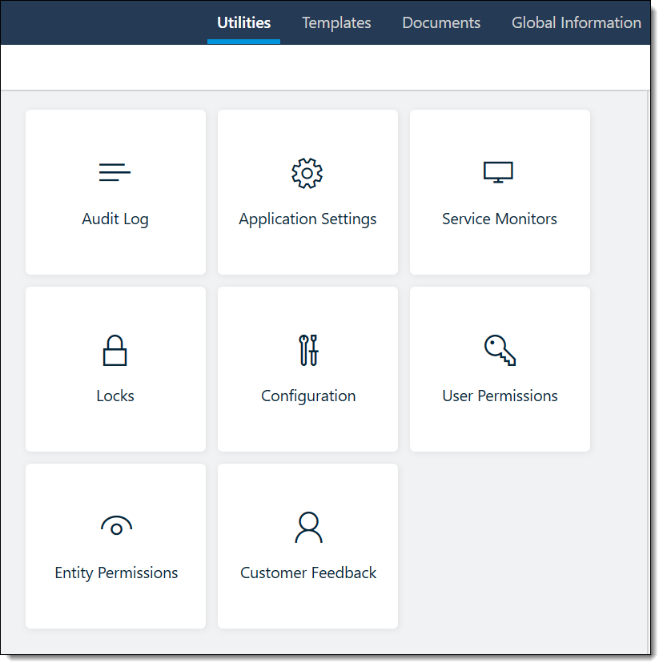The image size is (663, 667).
Task: Open User Permissions
Action: click(x=499, y=369)
